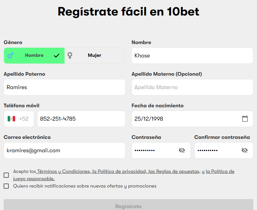
Task: Click the Teléfono móvil label
Action: [22, 106]
